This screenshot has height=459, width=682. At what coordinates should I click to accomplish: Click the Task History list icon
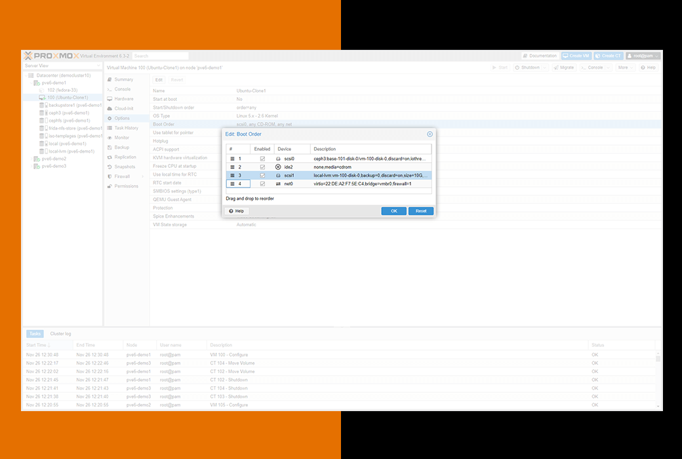point(110,128)
